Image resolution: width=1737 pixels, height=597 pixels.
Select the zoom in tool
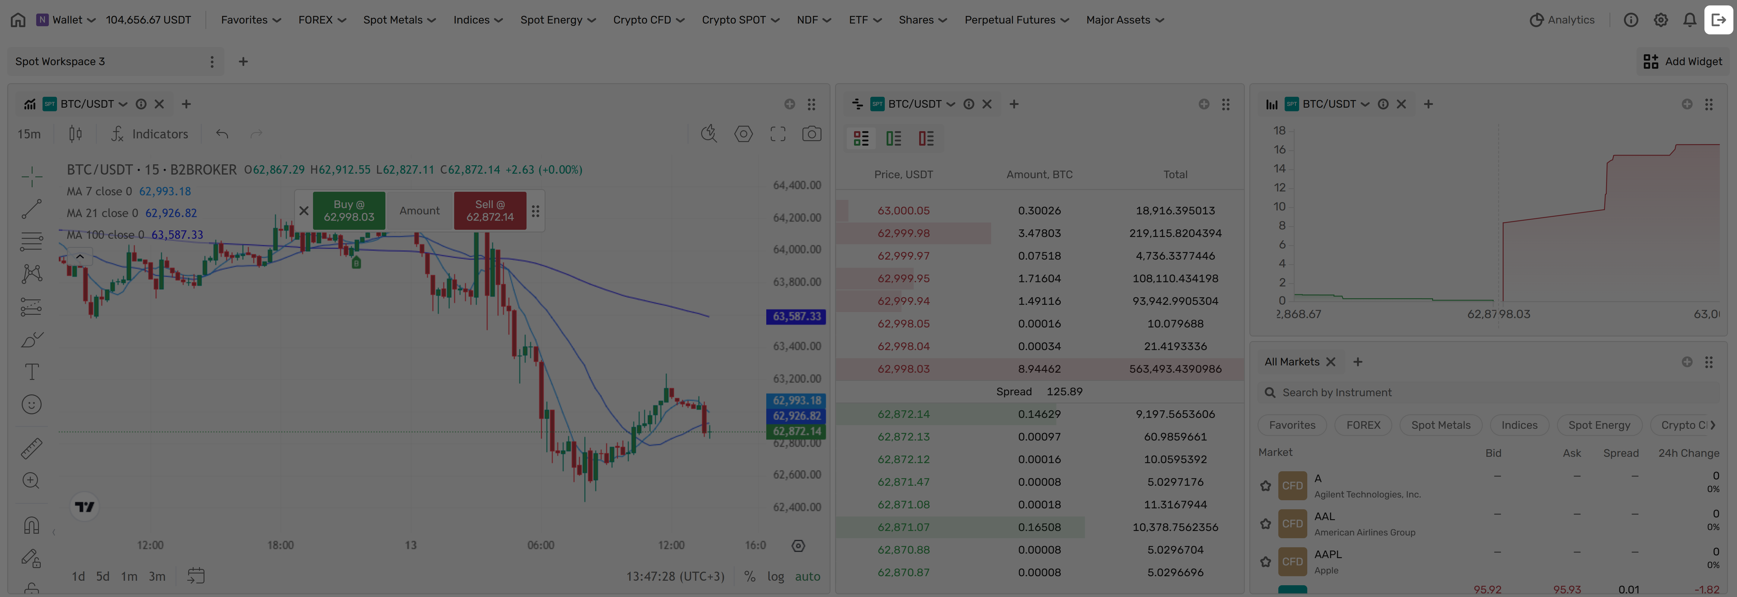pos(32,480)
